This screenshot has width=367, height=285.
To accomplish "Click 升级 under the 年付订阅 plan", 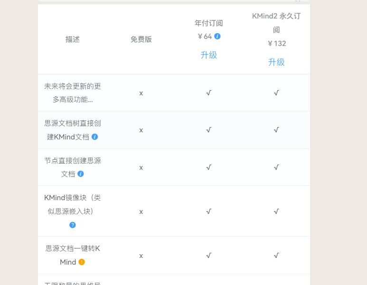I will 209,55.
